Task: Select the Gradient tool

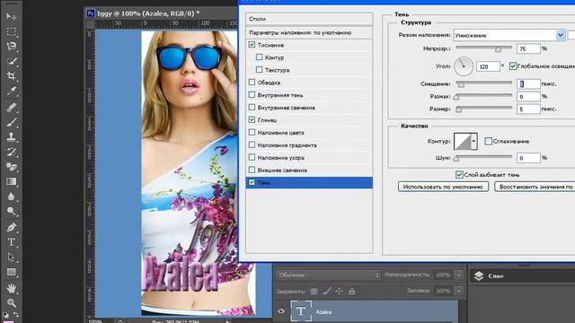Action: click(12, 181)
